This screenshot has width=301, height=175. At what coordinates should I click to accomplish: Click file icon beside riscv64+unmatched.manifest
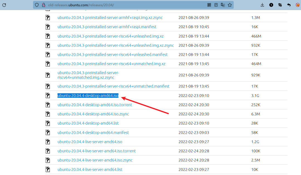click(48, 86)
